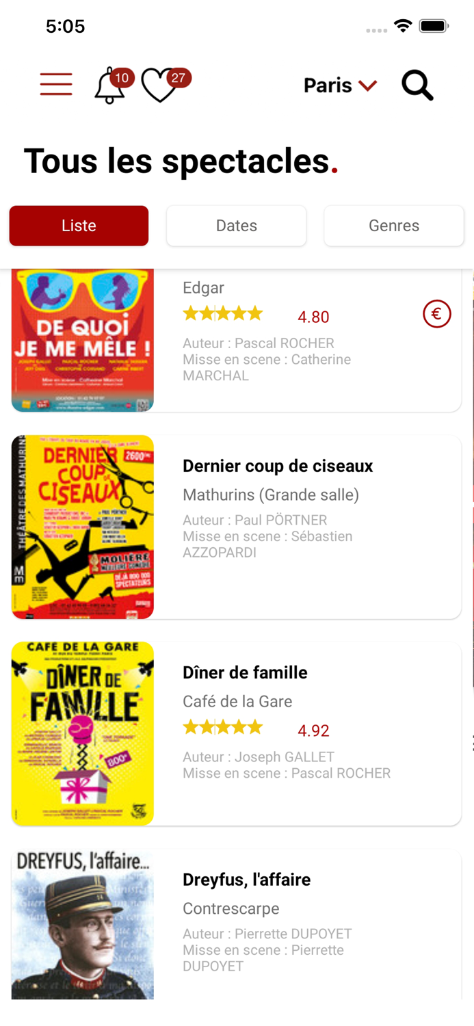Open the Paris location selector
474x1026 pixels.
click(x=340, y=85)
